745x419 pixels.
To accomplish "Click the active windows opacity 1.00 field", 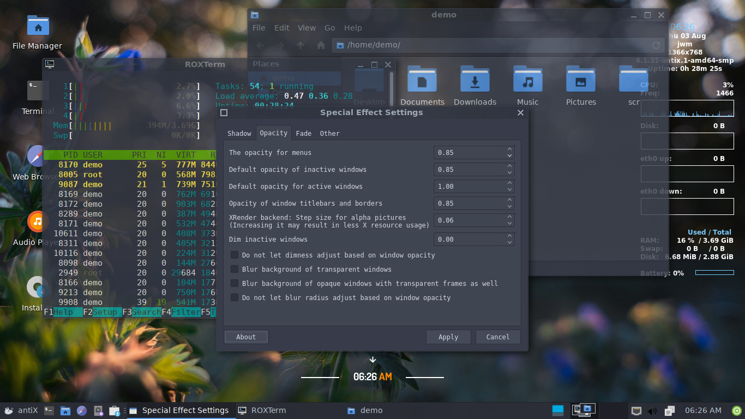I will (x=470, y=187).
